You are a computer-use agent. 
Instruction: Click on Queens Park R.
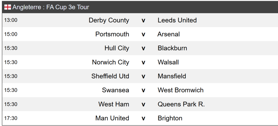(x=181, y=104)
